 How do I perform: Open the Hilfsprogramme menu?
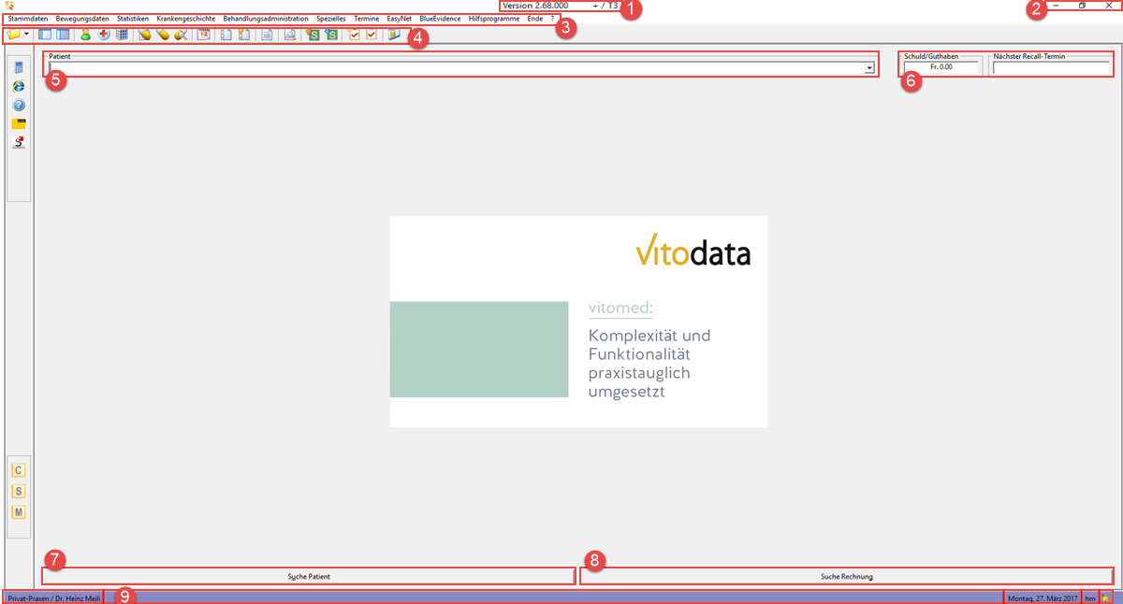(x=494, y=19)
